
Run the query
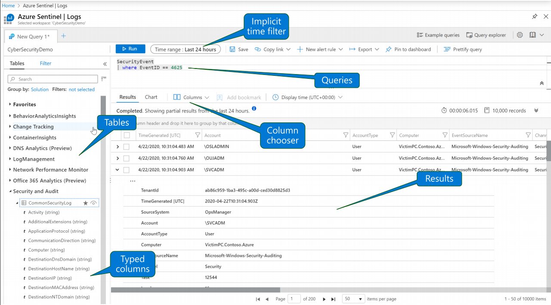coord(130,49)
